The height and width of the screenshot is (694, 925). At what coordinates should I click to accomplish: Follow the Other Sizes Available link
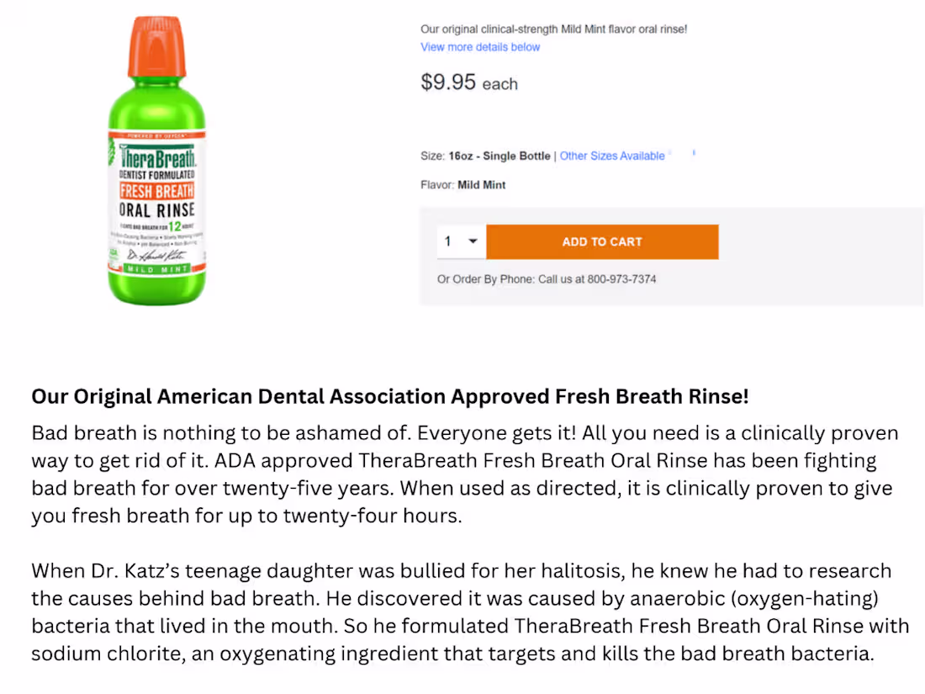click(x=612, y=156)
